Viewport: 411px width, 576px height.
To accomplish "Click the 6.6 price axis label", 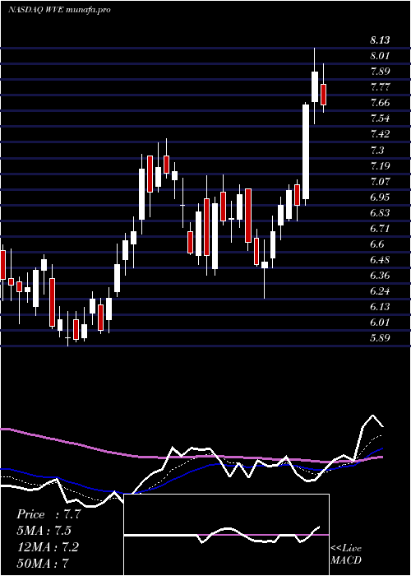I will click(x=376, y=244).
